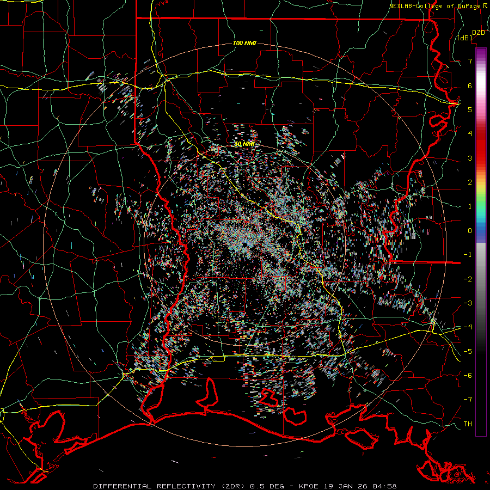Screen dimensions: 490x490
Task: Click the -6 dB value on the scale
Action: tap(468, 376)
